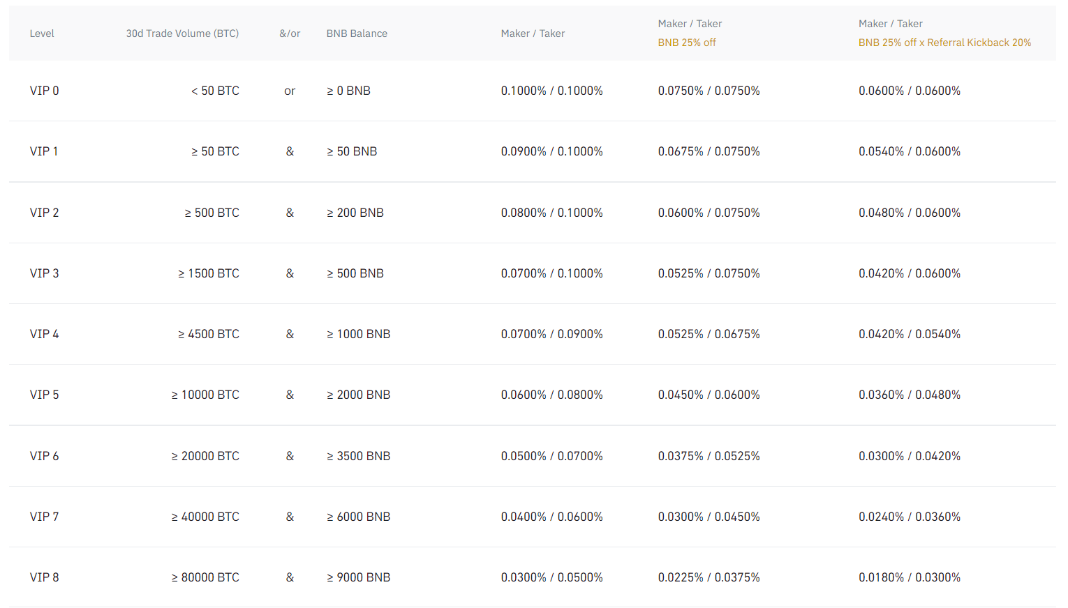Image resolution: width=1068 pixels, height=608 pixels.
Task: Click the 0.0540% / 0.0600% kickback fee
Action: pyautogui.click(x=910, y=151)
